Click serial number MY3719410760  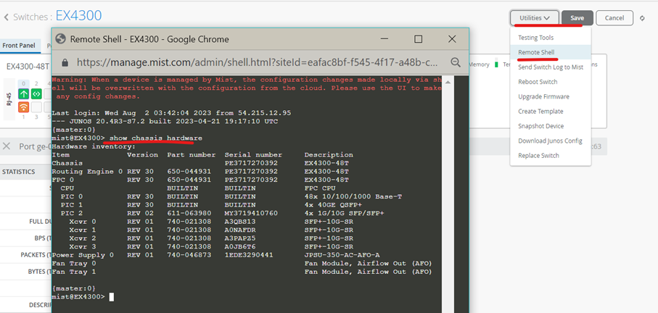pos(251,213)
